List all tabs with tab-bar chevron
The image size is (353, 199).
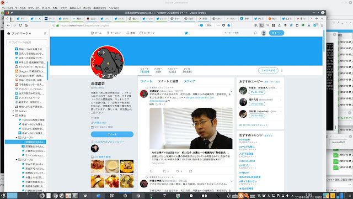click(x=322, y=18)
